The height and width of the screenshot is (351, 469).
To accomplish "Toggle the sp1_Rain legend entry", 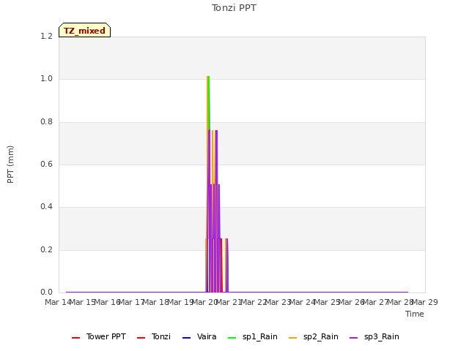I will click(253, 337).
